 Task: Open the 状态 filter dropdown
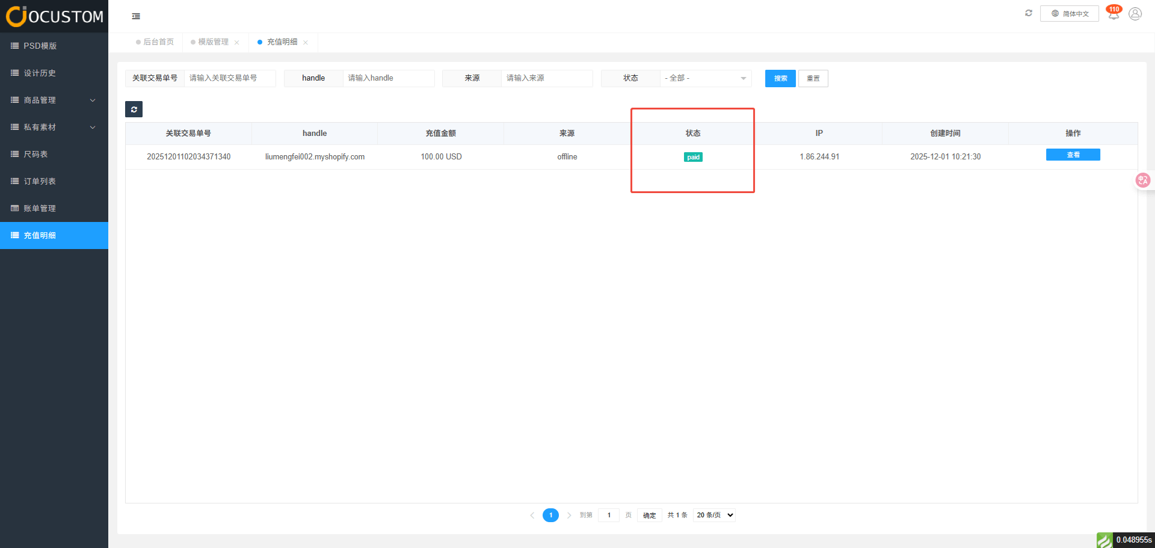pos(706,79)
